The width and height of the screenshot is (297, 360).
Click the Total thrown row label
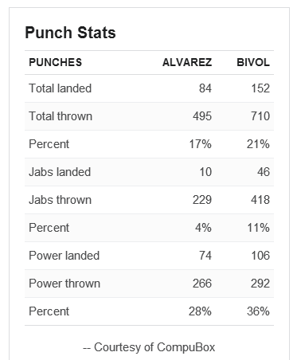[x=61, y=116]
